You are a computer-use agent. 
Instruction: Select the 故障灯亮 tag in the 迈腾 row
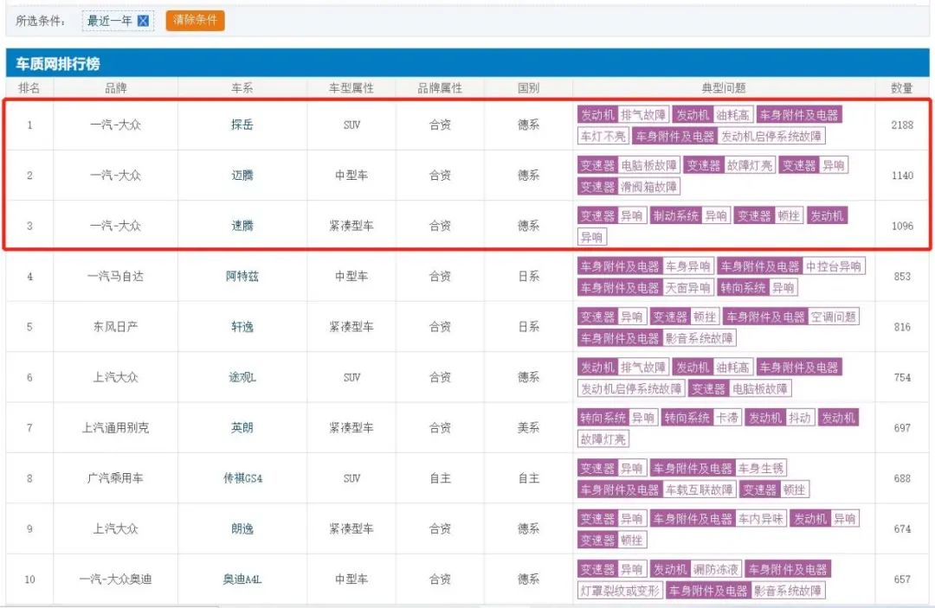pos(749,165)
